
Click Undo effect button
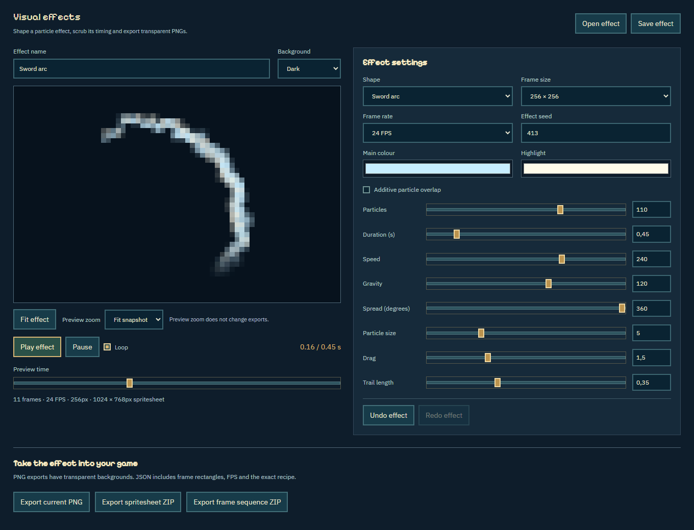pyautogui.click(x=388, y=415)
